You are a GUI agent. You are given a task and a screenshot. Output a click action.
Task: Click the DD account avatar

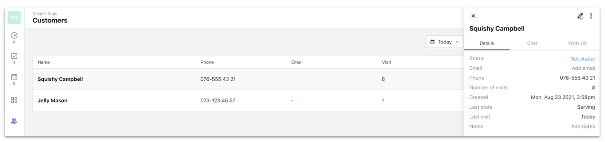[14, 17]
